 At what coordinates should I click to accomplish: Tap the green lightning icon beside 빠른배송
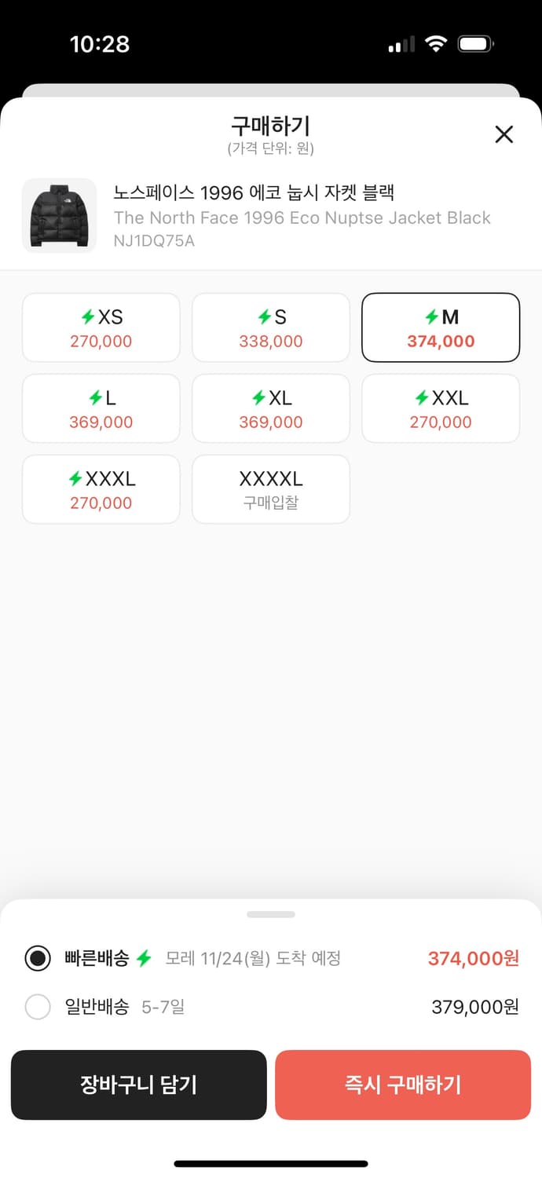(144, 958)
